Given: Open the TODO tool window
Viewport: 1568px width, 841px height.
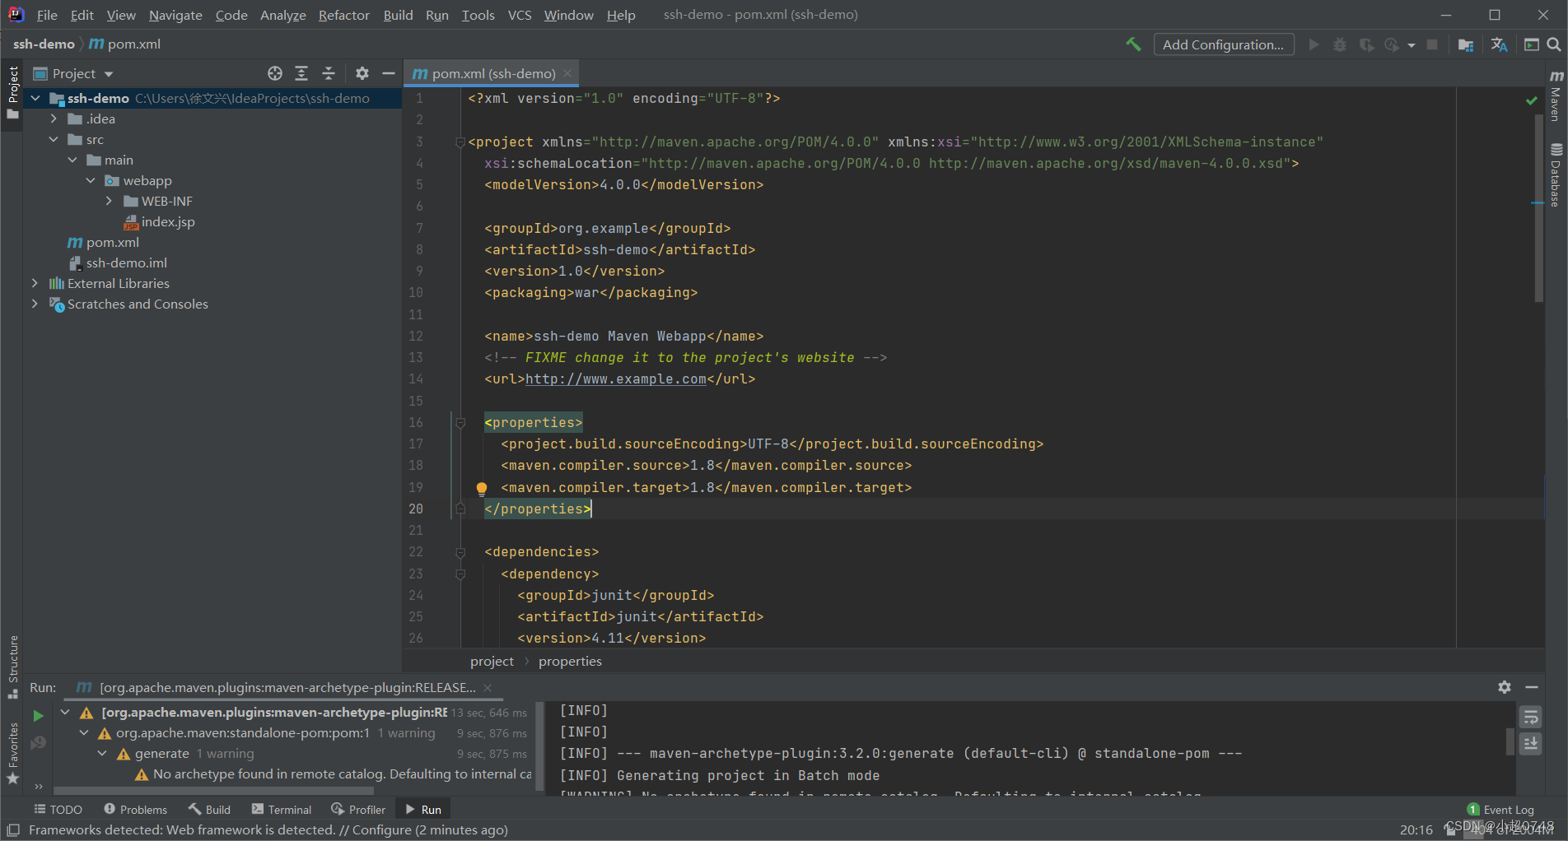Looking at the screenshot, I should tap(58, 810).
